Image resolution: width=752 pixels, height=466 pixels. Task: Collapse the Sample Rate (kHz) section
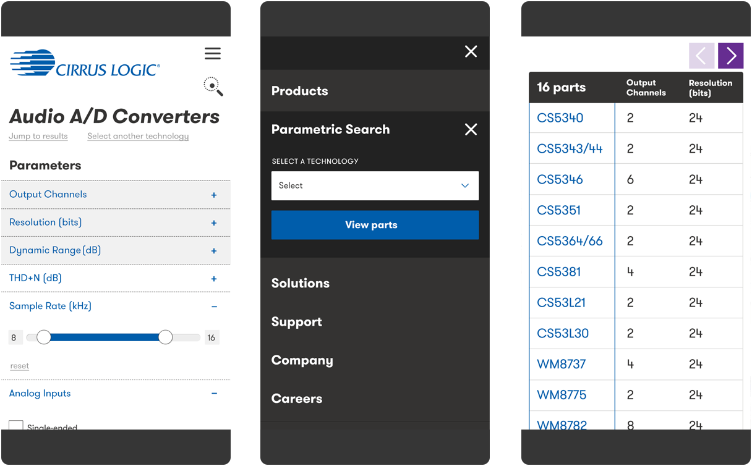point(214,307)
